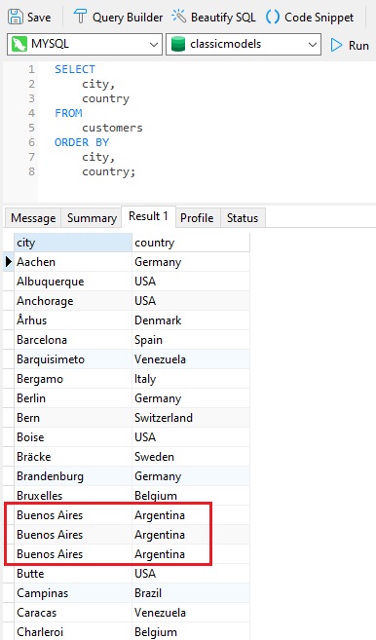This screenshot has width=376, height=640.
Task: Click the green classicmodels database icon
Action: (178, 44)
